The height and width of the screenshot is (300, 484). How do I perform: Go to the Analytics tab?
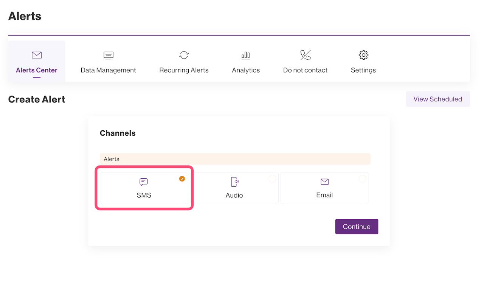coord(246,70)
